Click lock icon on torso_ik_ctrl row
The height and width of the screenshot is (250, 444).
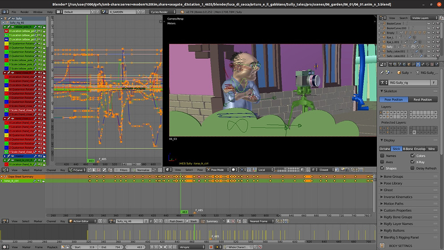(44, 181)
